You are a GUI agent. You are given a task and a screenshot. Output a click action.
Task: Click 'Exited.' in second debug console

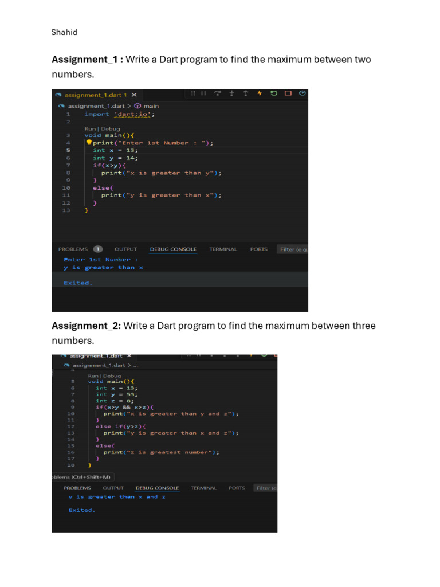click(82, 510)
